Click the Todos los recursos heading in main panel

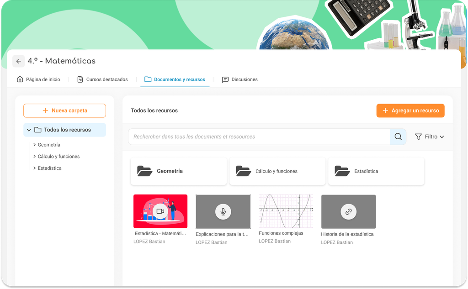[x=154, y=110]
